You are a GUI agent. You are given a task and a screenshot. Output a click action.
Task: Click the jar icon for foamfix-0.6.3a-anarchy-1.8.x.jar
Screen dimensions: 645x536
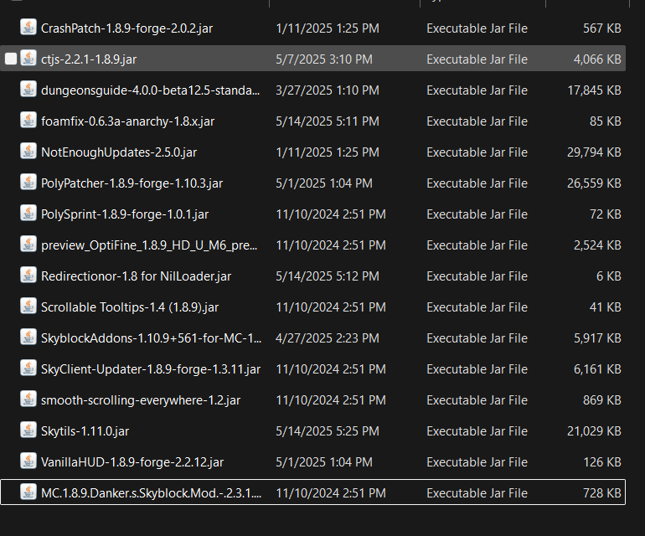28,120
